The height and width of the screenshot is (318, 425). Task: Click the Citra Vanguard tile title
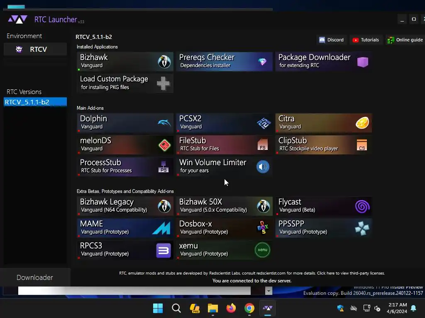click(x=286, y=119)
